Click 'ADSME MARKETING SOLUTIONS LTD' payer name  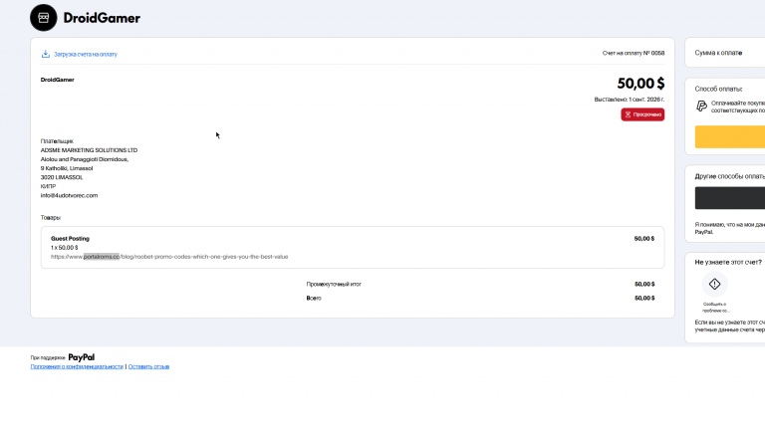click(89, 150)
